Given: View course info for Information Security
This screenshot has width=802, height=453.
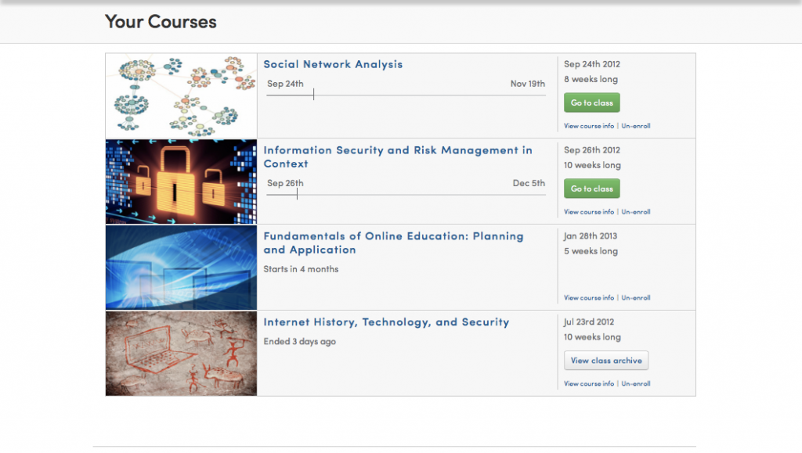Looking at the screenshot, I should 589,211.
